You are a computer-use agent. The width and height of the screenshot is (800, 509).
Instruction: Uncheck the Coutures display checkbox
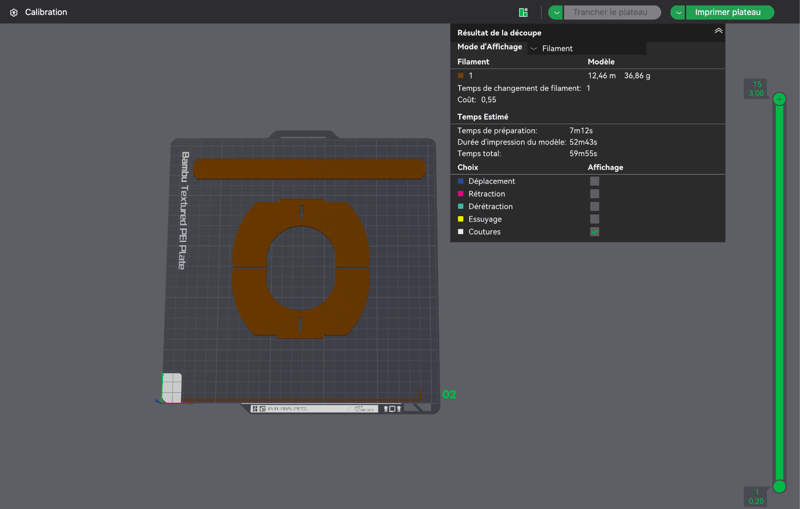[x=595, y=232]
